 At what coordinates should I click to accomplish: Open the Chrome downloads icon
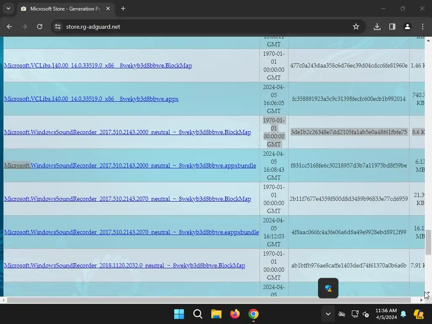click(x=377, y=27)
